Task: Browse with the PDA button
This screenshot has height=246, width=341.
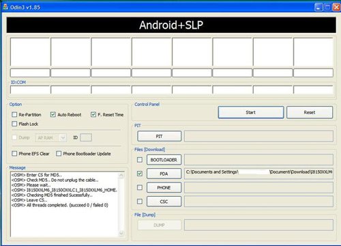Action: (164, 174)
